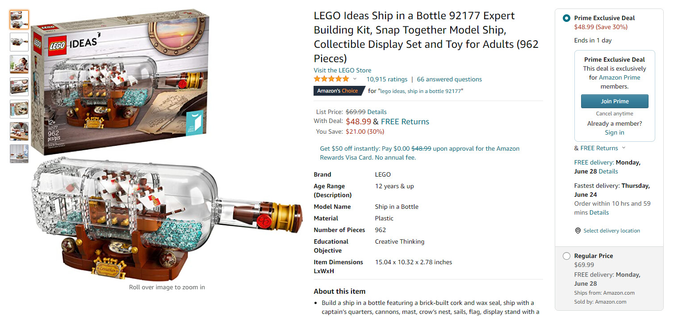Select the fourth thumbnail showing box front

point(19,87)
